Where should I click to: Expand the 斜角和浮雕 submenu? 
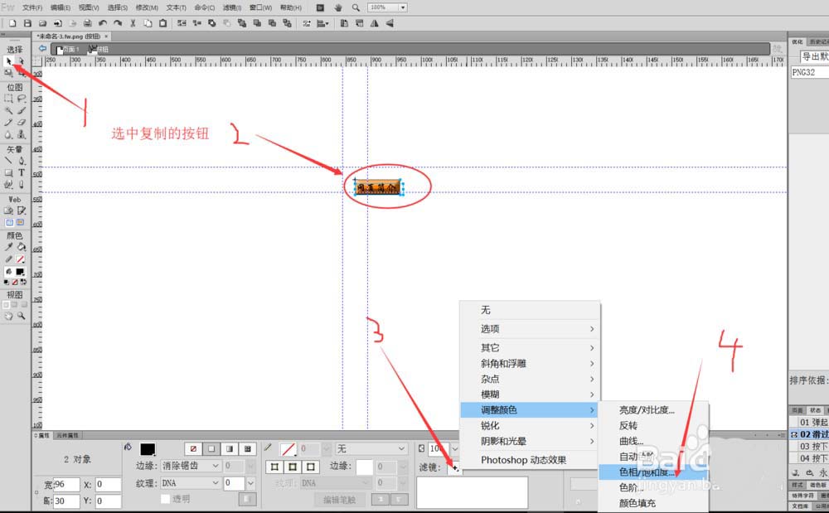tap(530, 364)
